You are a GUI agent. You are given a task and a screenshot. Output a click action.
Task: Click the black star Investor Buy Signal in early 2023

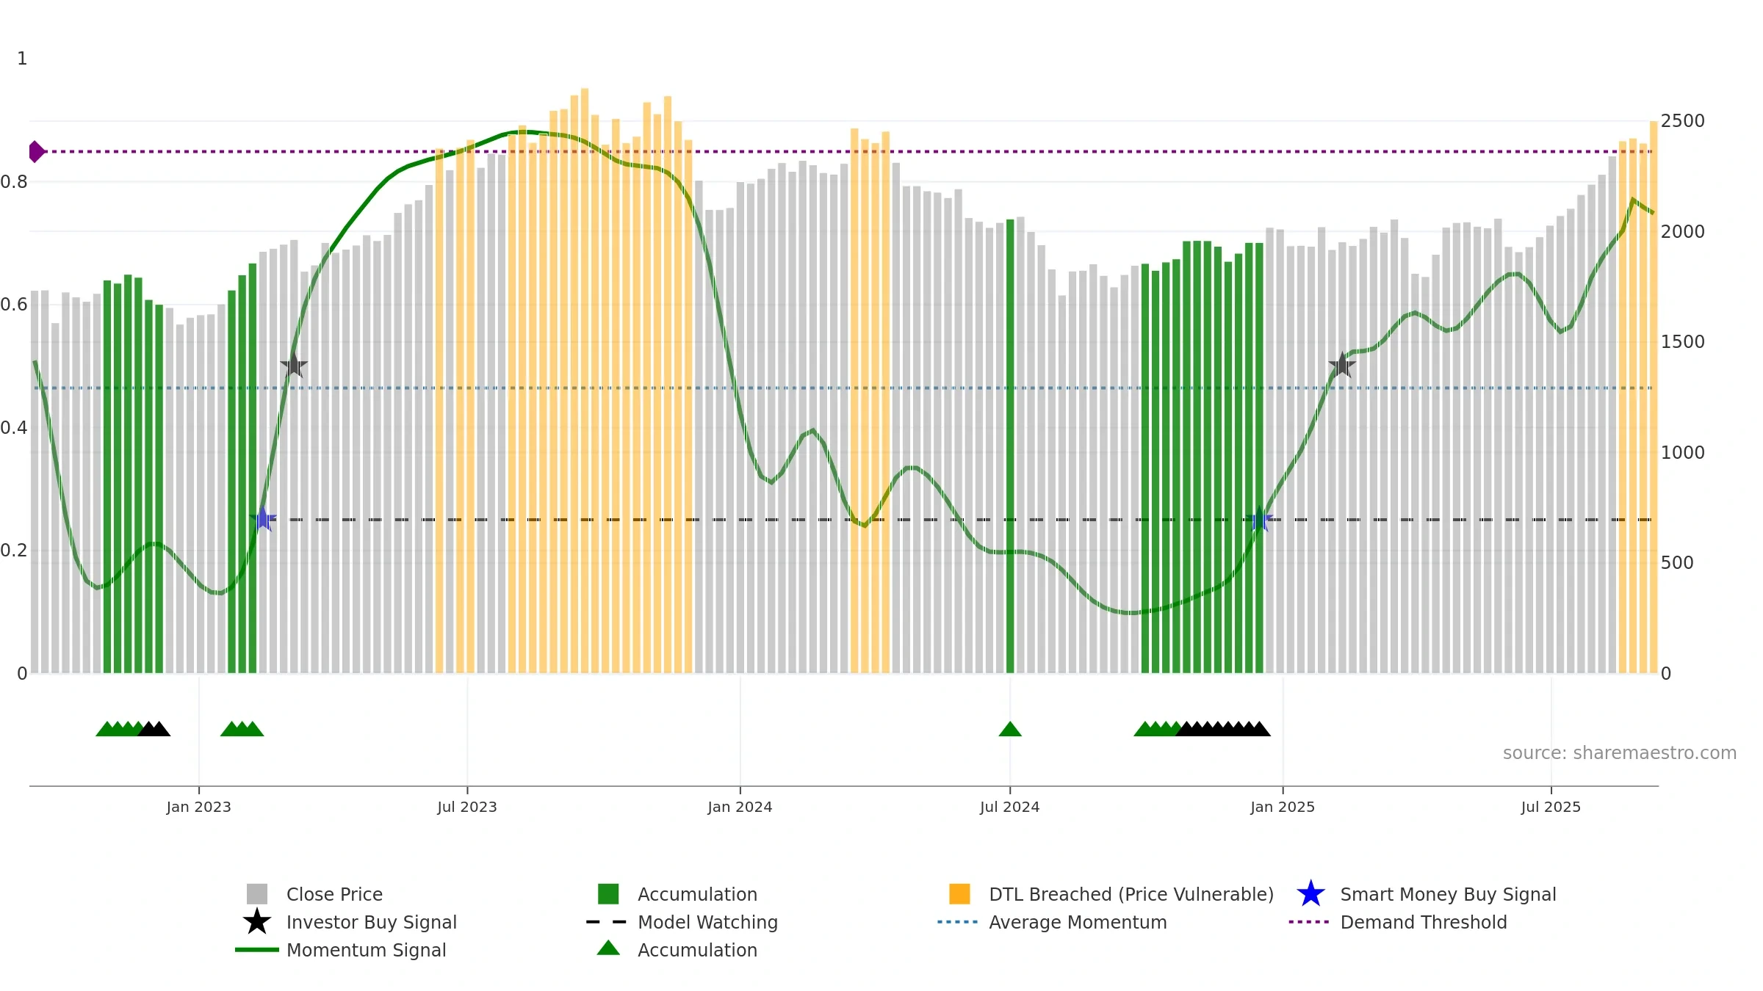(294, 365)
